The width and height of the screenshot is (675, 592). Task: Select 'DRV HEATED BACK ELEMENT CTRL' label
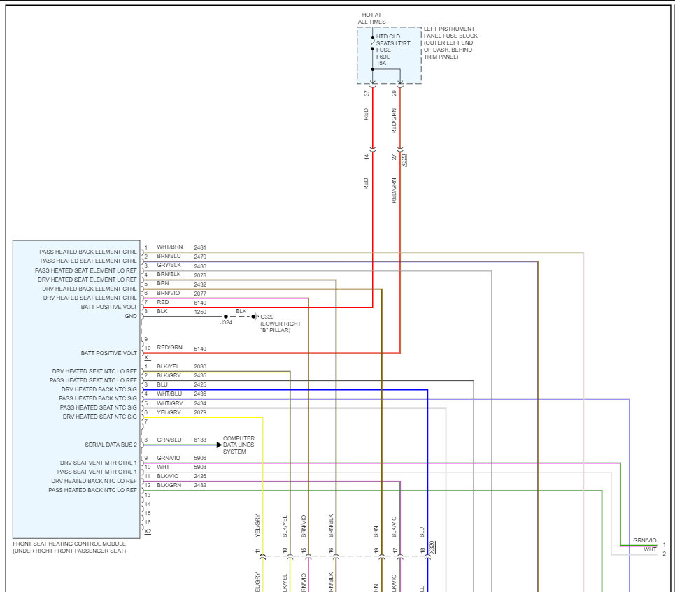[89, 289]
